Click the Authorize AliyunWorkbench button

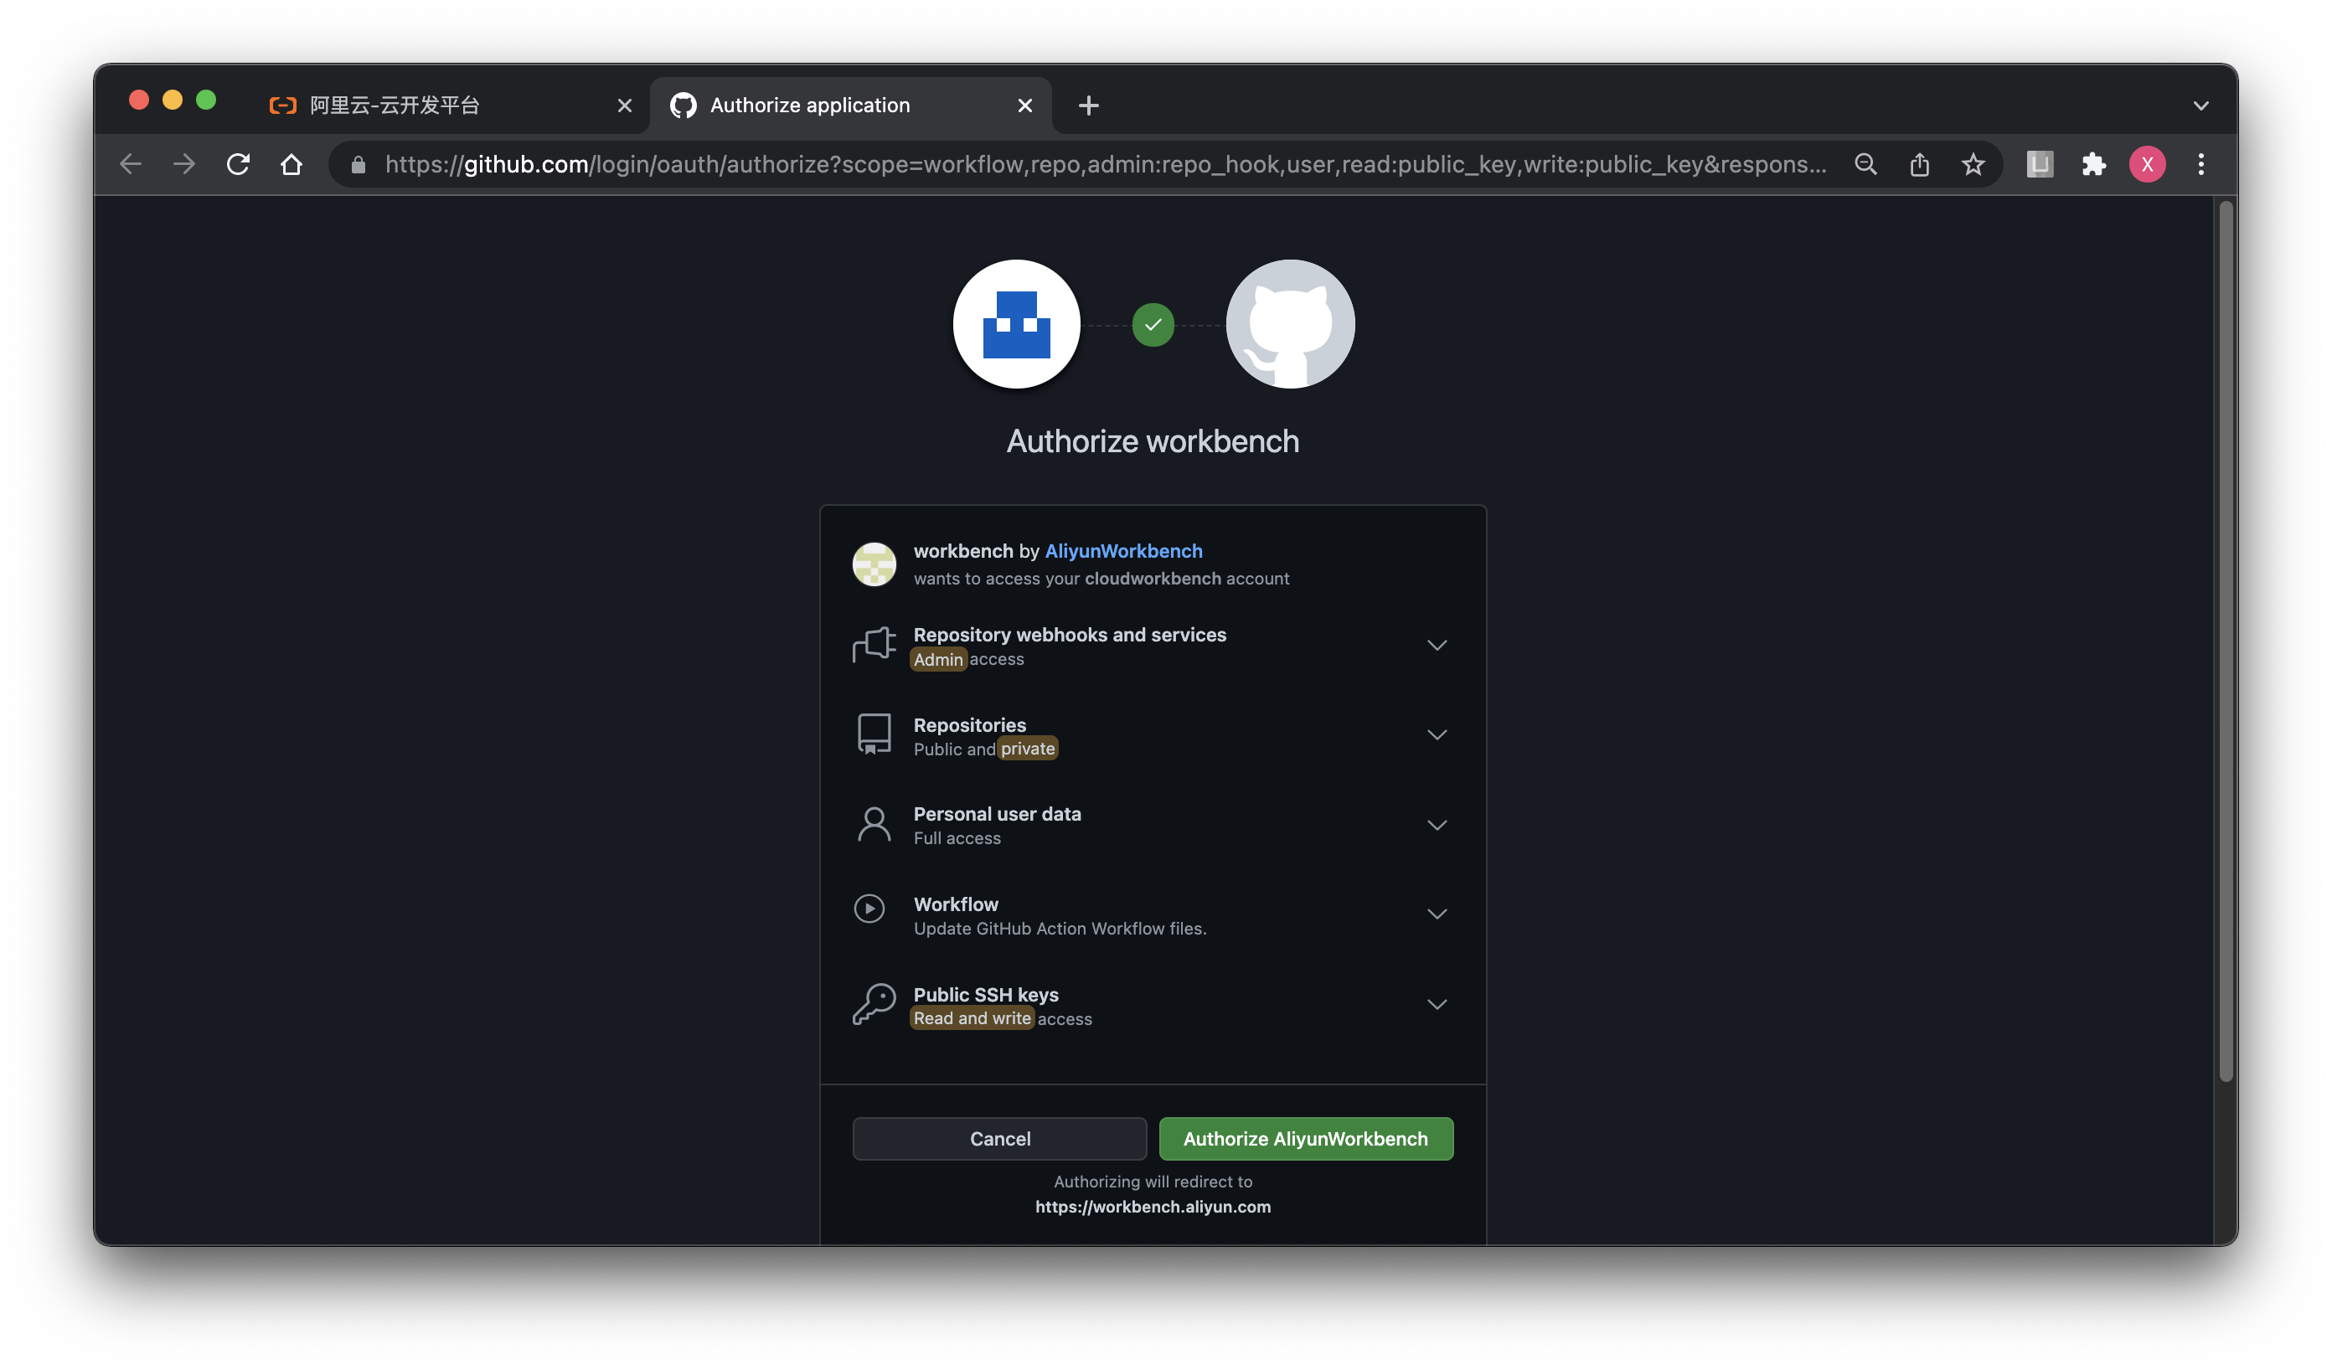click(x=1304, y=1138)
